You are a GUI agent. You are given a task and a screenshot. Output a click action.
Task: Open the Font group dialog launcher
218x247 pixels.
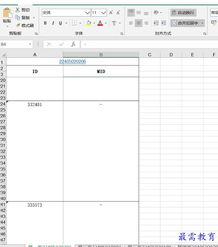point(122,33)
